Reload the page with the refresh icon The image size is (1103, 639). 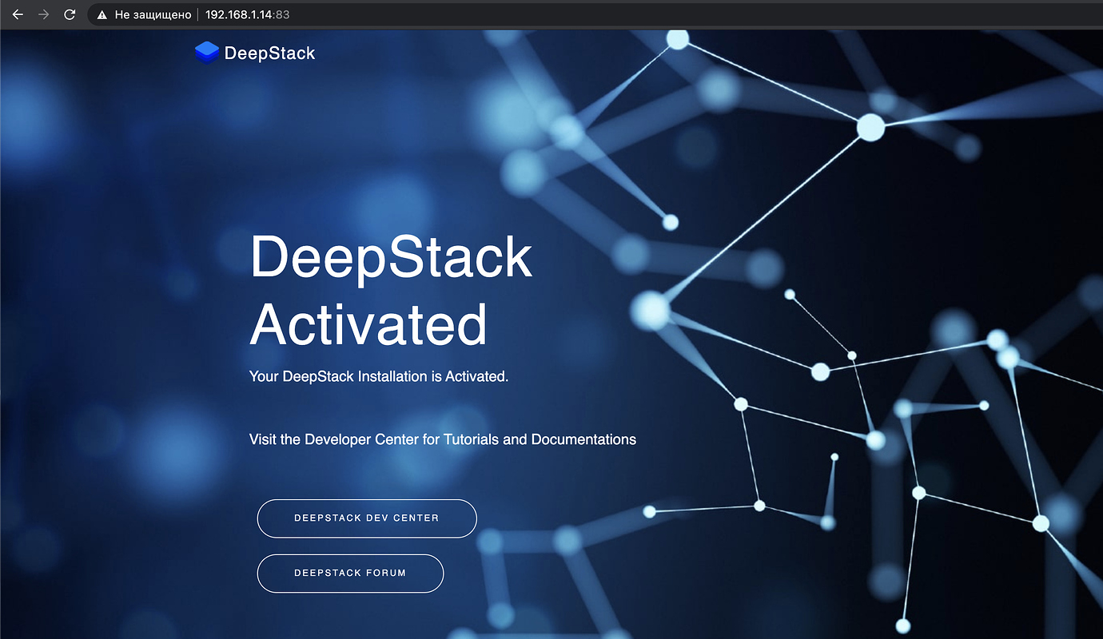click(x=69, y=14)
